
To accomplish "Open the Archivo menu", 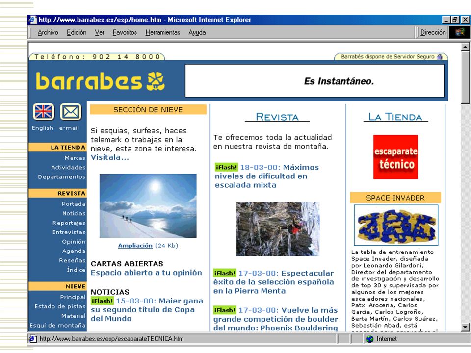I will (x=48, y=32).
